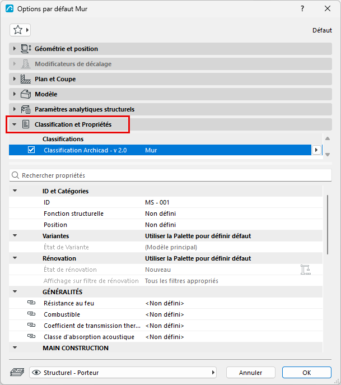The width and height of the screenshot is (341, 385).
Task: Click the Classification et Propriétés document icon
Action: click(26, 124)
